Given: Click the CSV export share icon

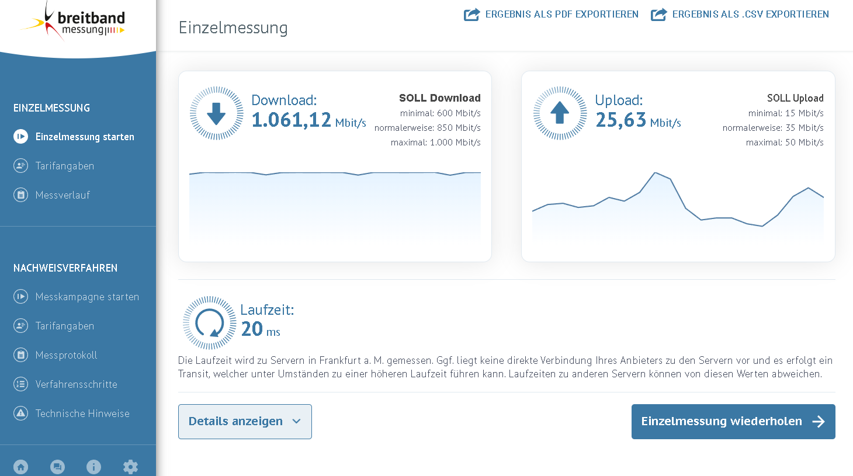Looking at the screenshot, I should [659, 15].
